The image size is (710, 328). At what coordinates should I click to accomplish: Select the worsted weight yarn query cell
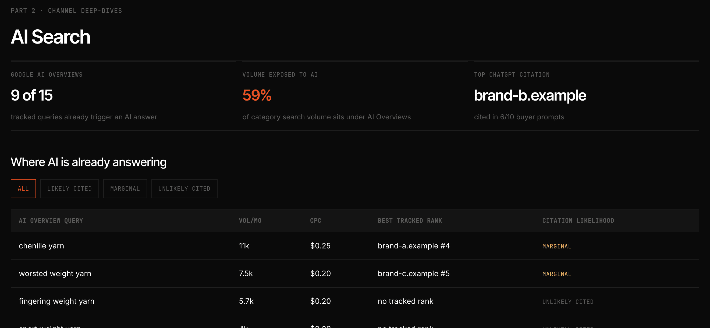tap(55, 273)
